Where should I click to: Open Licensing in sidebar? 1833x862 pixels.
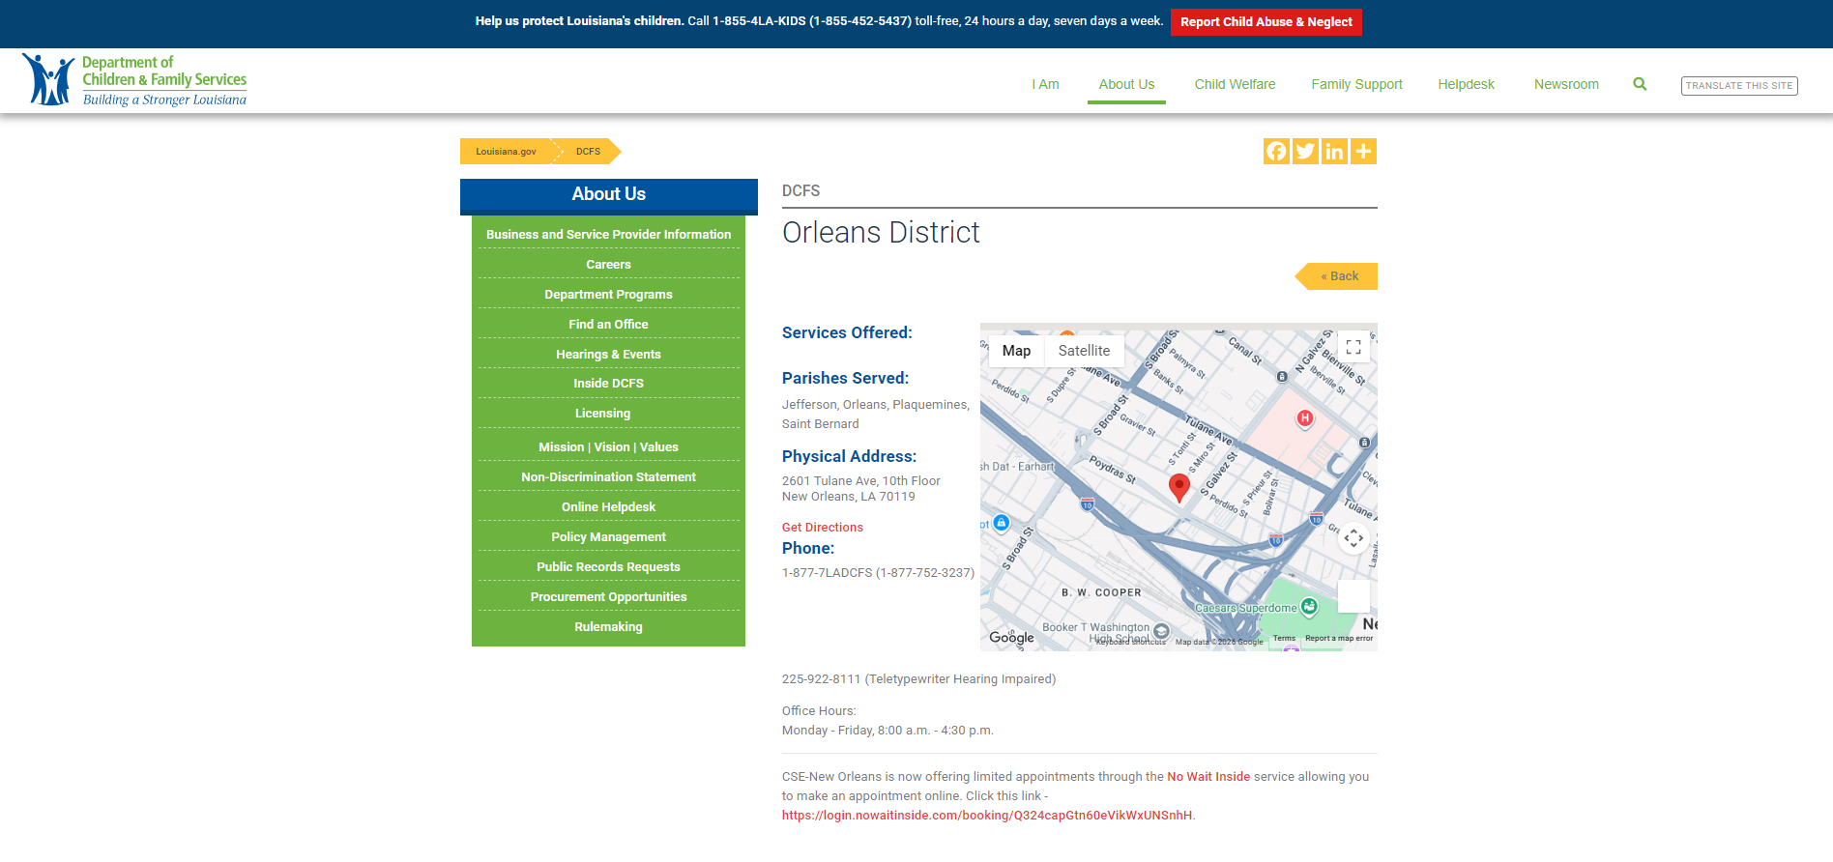(x=602, y=414)
